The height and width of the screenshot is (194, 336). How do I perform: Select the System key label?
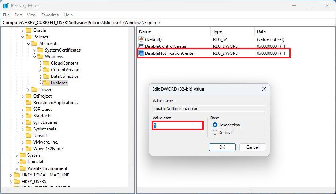pos(34,155)
